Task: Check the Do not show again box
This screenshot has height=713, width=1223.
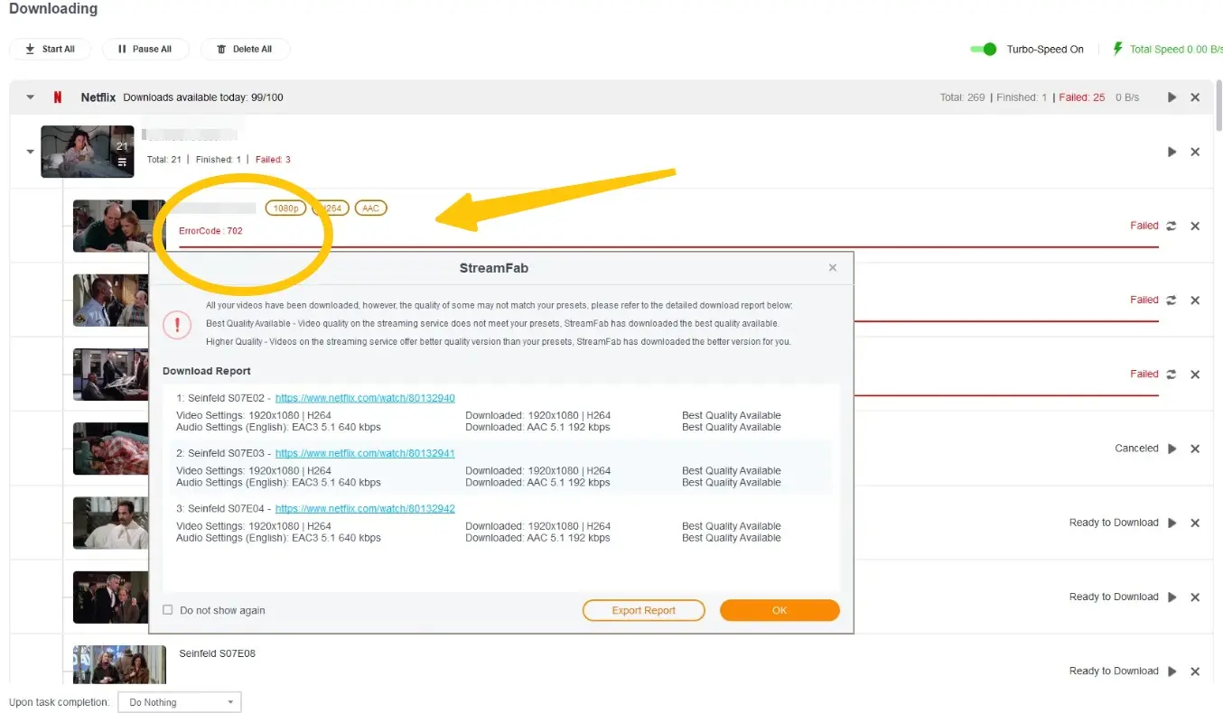Action: point(167,610)
